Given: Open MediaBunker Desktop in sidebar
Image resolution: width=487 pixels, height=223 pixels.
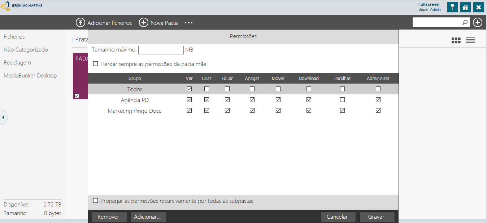Looking at the screenshot, I should (30, 76).
